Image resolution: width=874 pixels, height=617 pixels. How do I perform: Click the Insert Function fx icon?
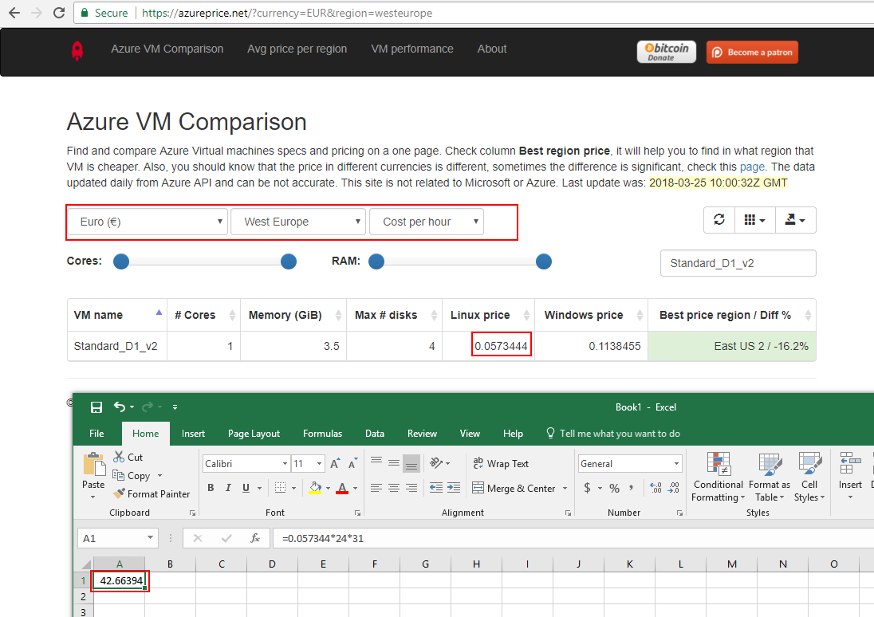[255, 538]
